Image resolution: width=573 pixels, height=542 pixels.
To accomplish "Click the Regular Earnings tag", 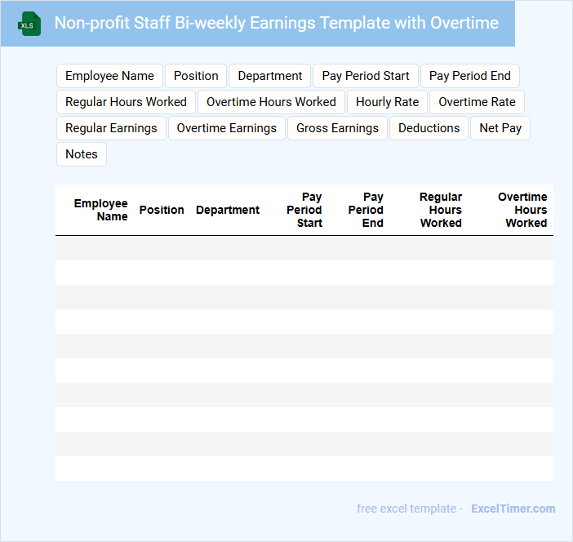I will tap(111, 128).
